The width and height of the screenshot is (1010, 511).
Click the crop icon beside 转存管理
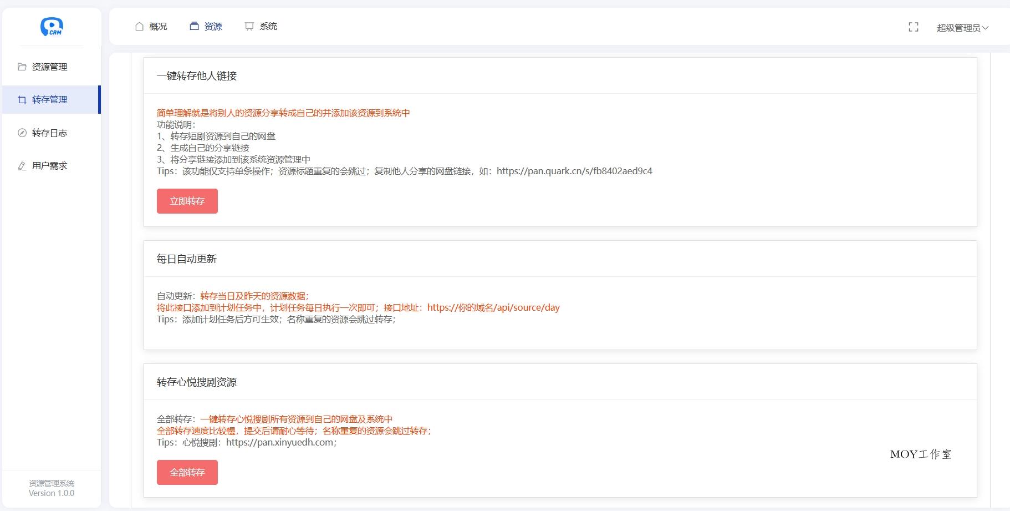pos(22,100)
